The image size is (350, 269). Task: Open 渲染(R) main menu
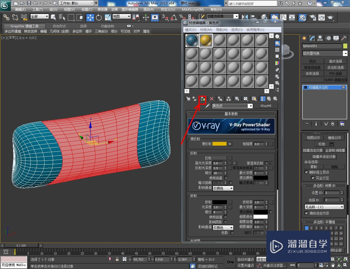tap(148, 9)
